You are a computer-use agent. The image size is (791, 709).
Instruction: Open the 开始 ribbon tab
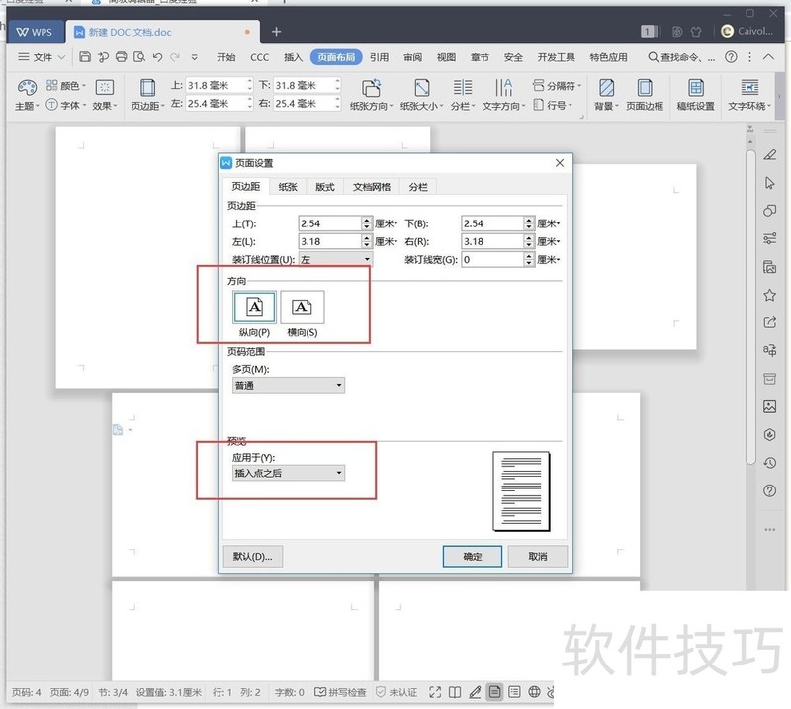click(x=226, y=57)
